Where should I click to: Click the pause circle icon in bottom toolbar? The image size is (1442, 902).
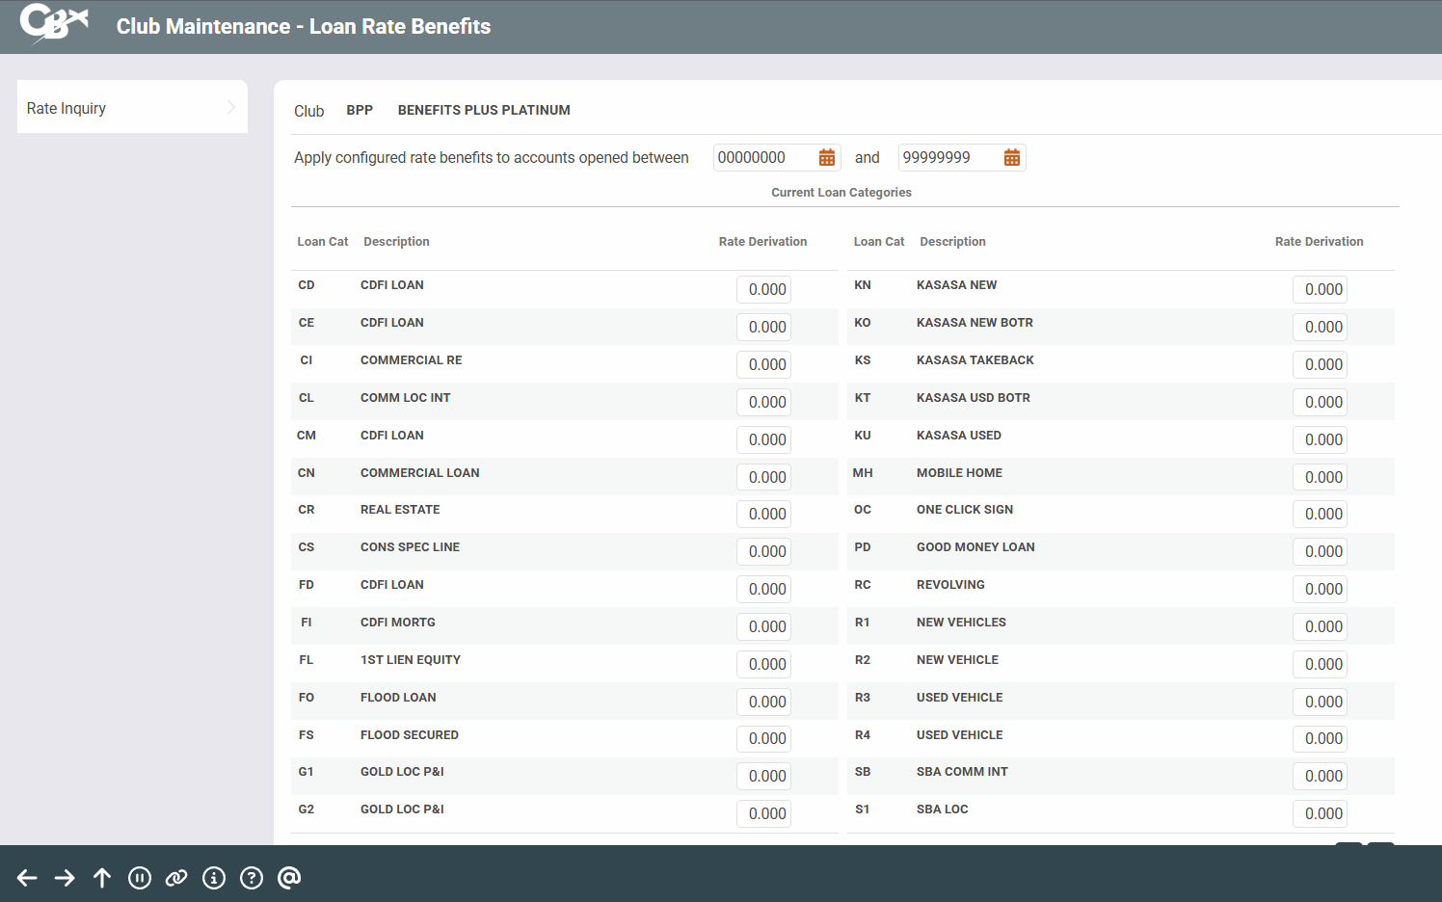point(140,878)
